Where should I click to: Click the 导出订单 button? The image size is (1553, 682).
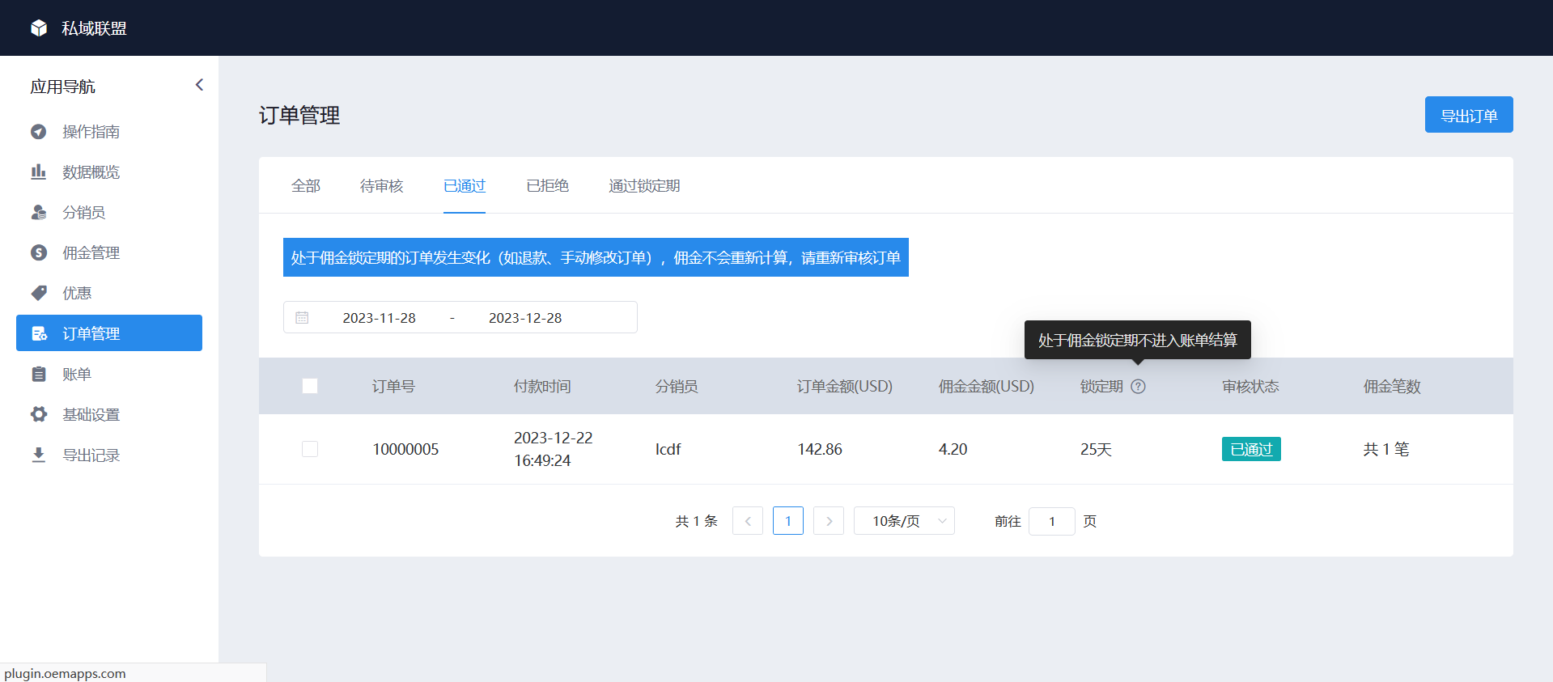tap(1469, 115)
